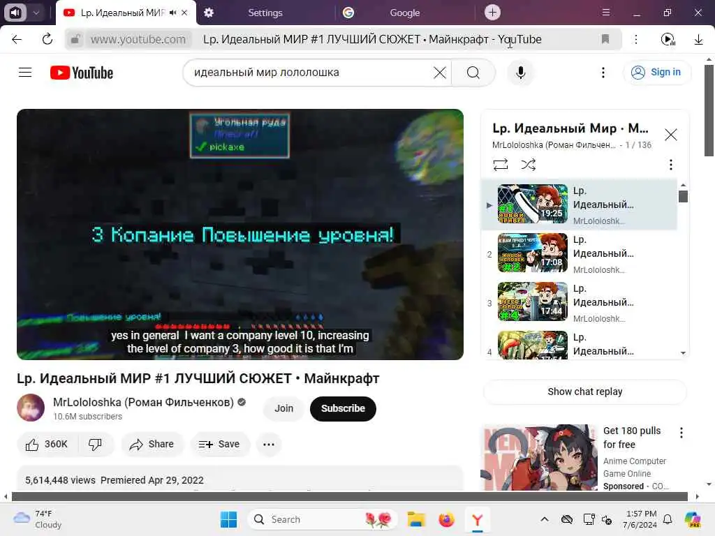Screen dimensions: 715x536
Task: Click inside the YouTube search field
Action: (310, 73)
